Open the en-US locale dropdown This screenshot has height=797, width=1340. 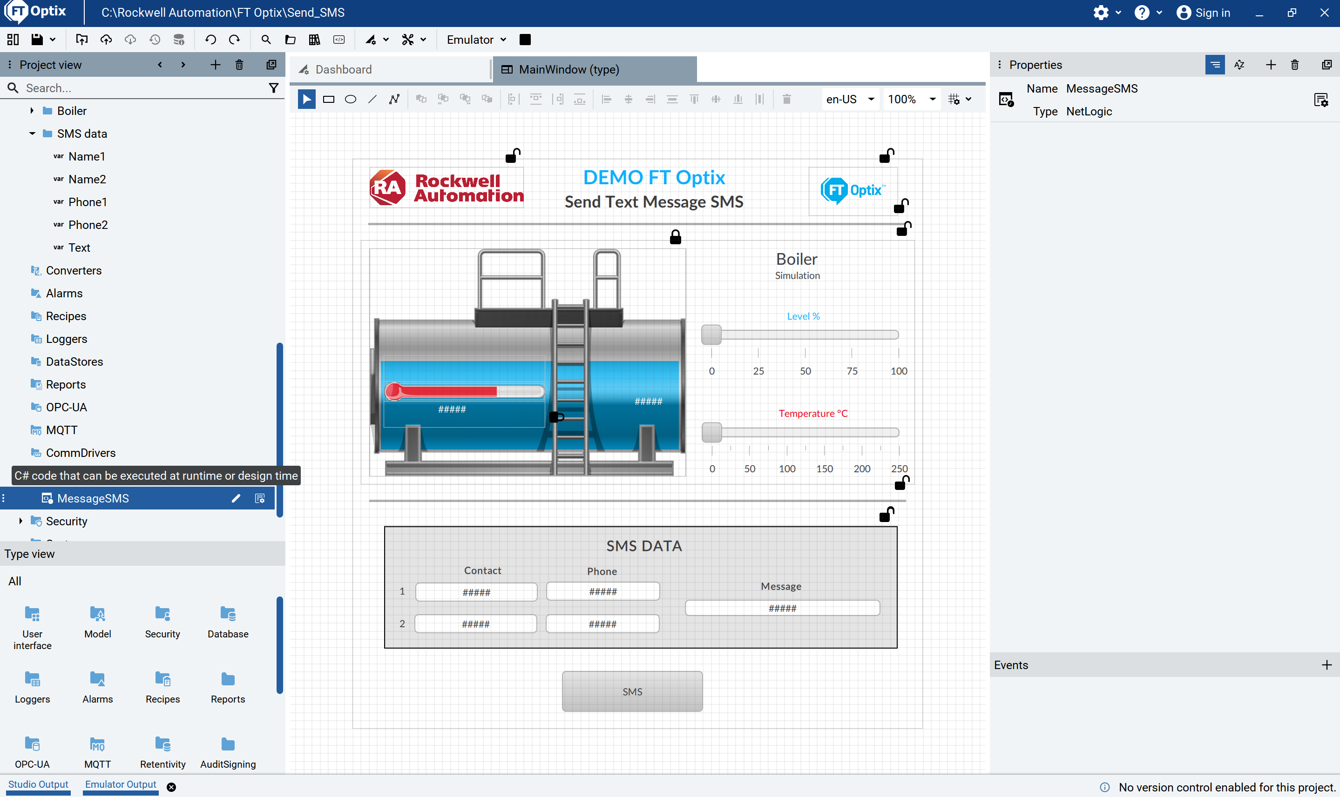pyautogui.click(x=850, y=100)
